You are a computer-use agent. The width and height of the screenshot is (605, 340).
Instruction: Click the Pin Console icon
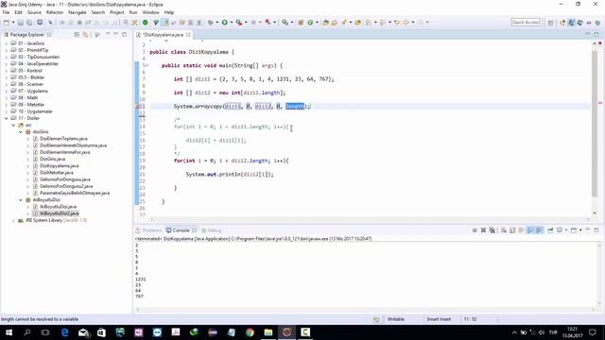550,230
